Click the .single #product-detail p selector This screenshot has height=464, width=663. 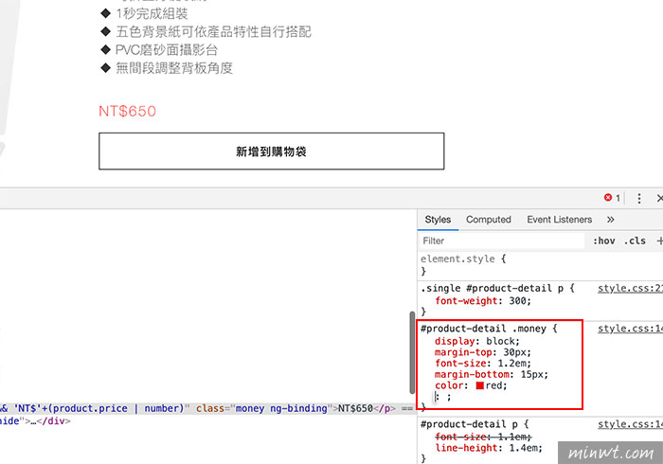[493, 288]
